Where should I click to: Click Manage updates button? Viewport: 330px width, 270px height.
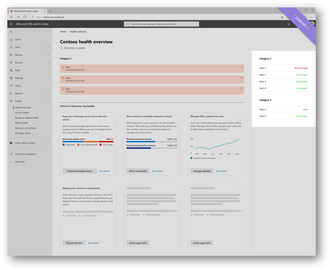click(202, 171)
